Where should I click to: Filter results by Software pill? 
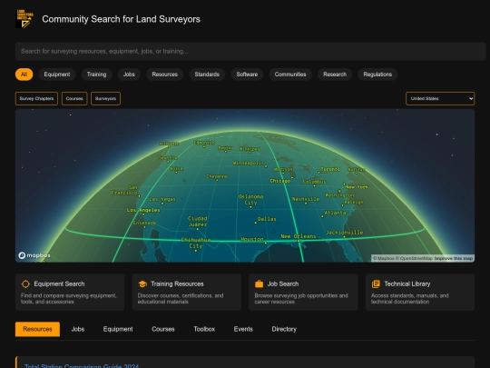(x=247, y=75)
